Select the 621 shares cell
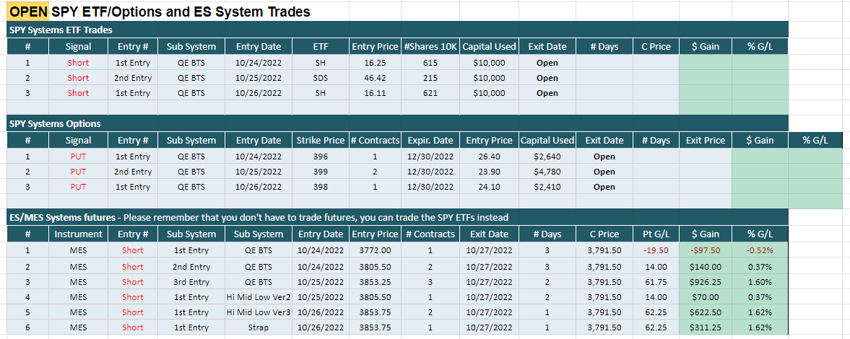The width and height of the screenshot is (850, 339). click(430, 93)
